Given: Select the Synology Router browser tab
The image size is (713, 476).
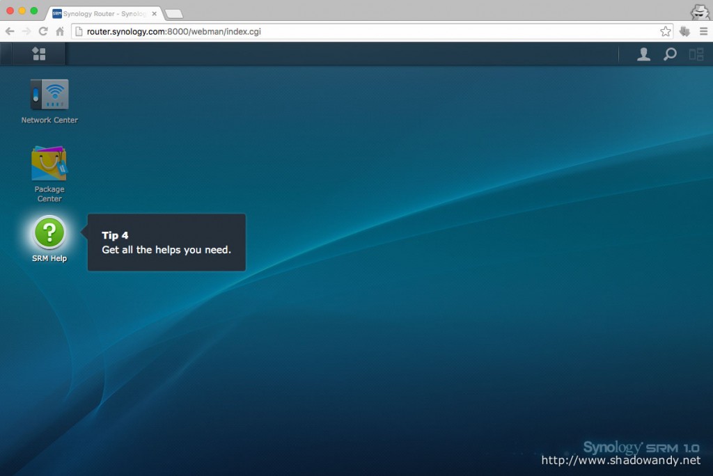Looking at the screenshot, I should 104,14.
